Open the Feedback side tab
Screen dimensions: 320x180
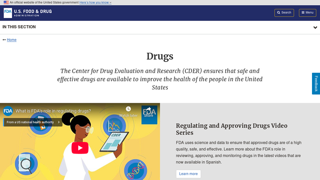(x=316, y=84)
